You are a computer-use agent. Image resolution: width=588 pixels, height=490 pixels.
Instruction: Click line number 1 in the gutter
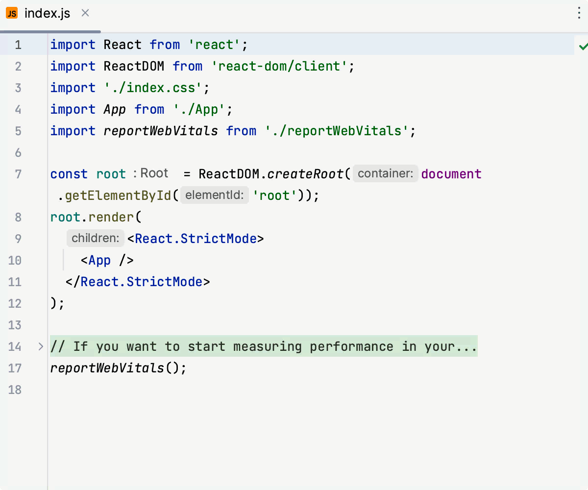point(18,45)
